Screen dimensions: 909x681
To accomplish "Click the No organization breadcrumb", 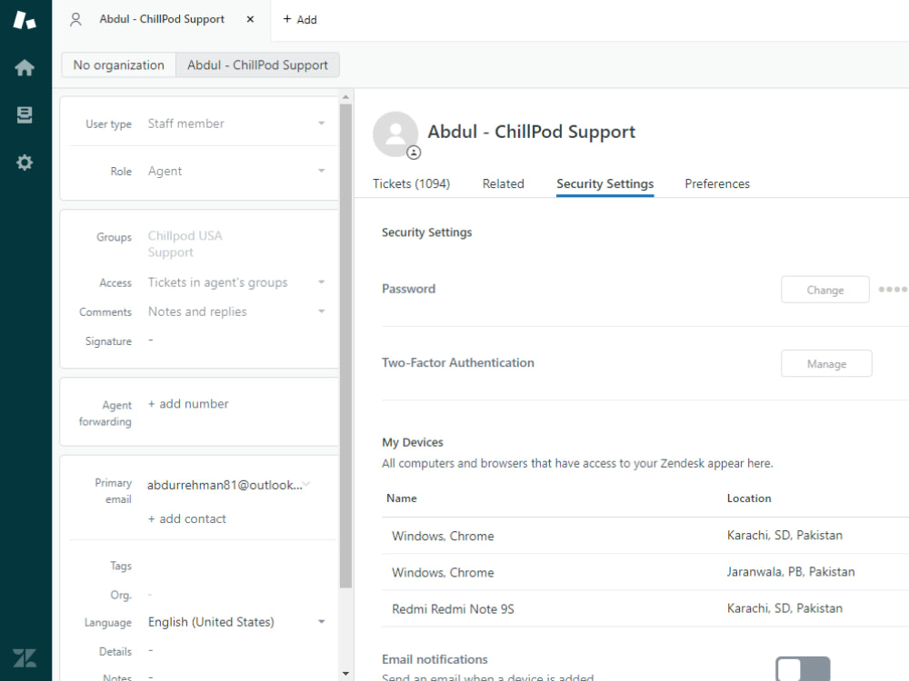I will tap(119, 64).
